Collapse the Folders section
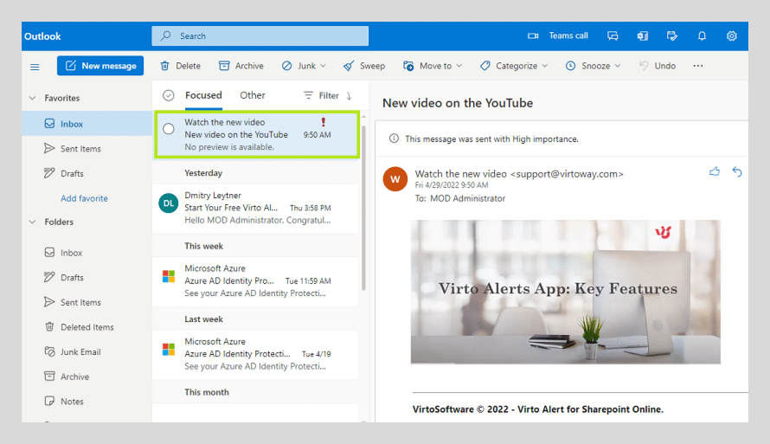 32,222
